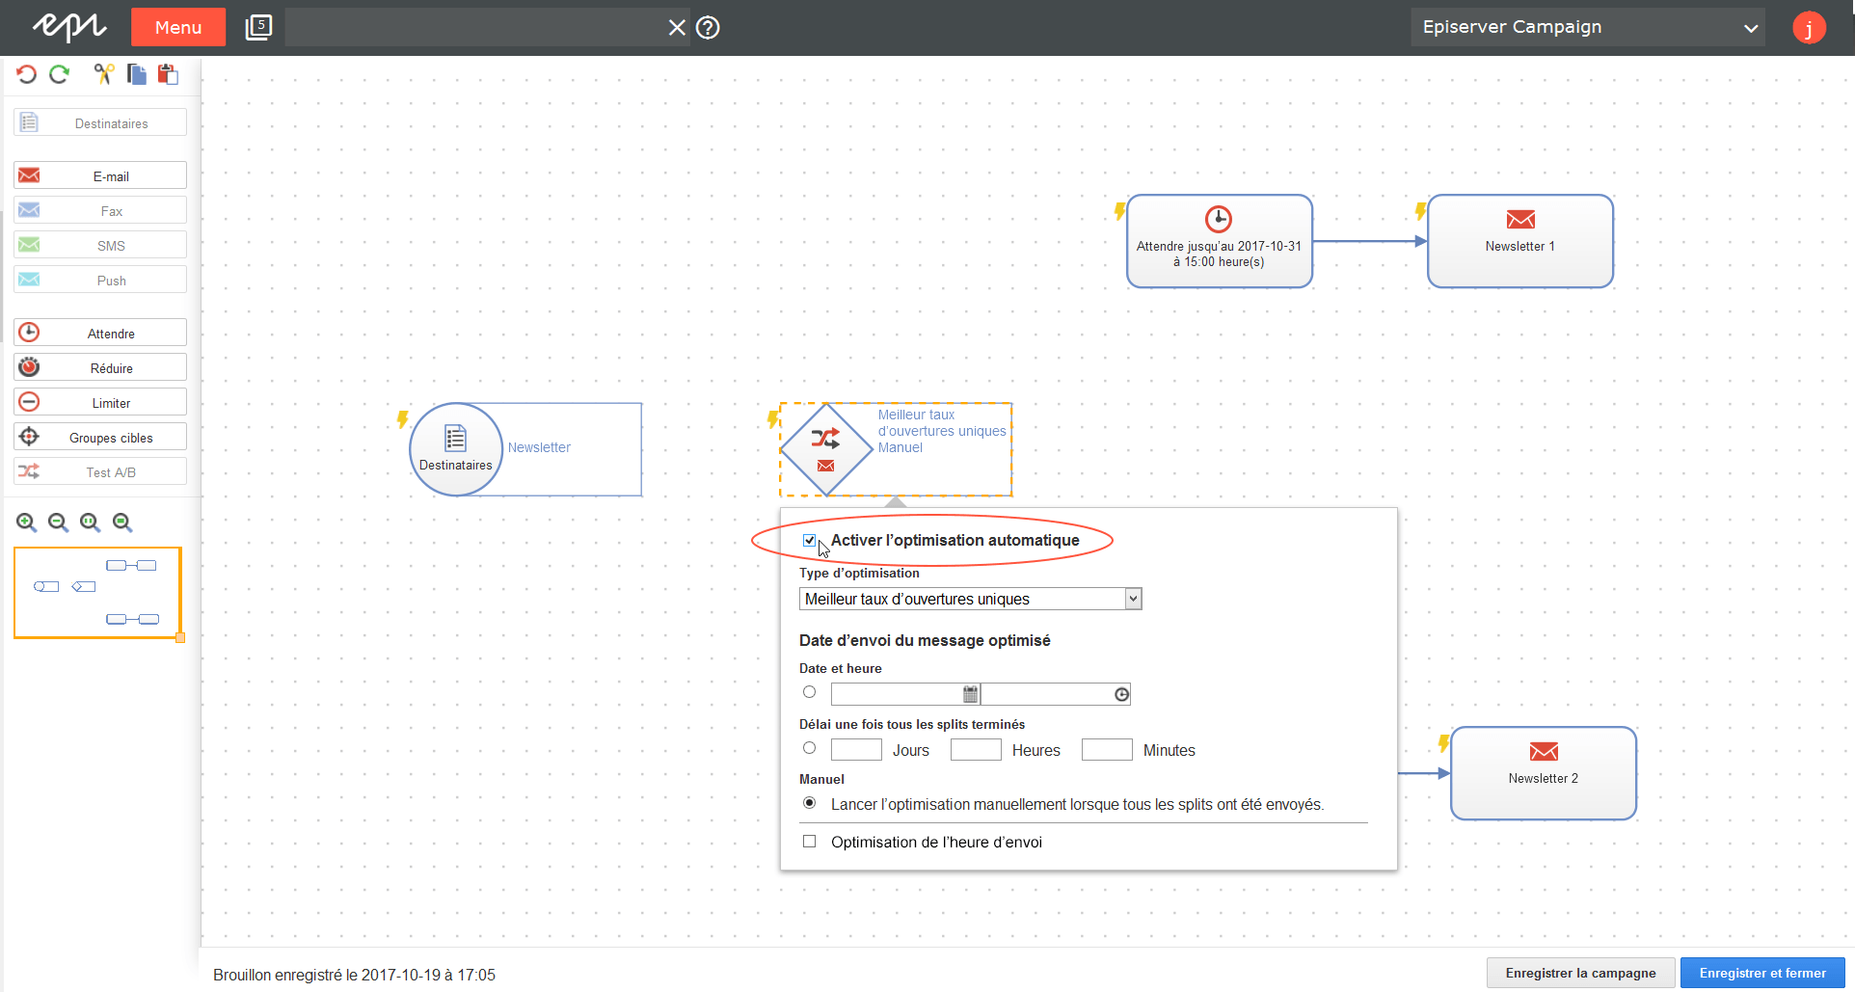Select the Attendre jusqu'au 2017-10-31 node
The image size is (1855, 992).
click(x=1220, y=241)
